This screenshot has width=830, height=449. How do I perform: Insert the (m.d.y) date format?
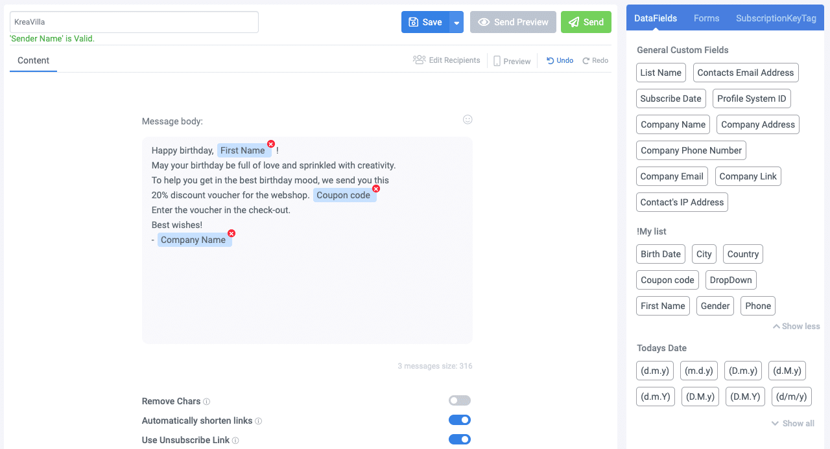coord(699,371)
